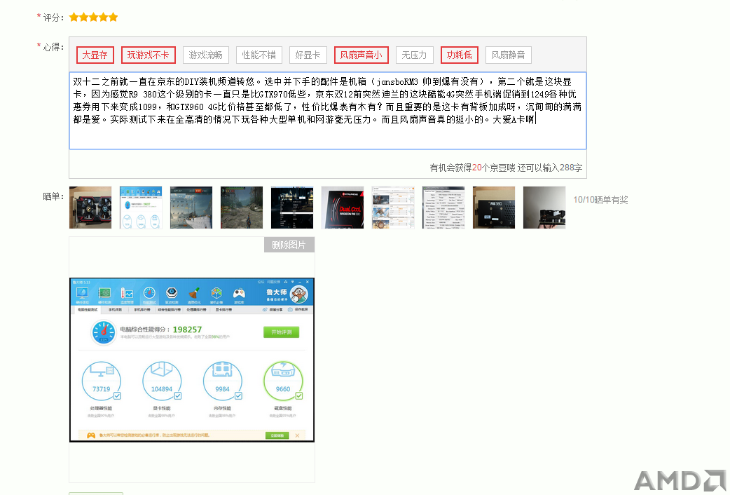Set rating to four stars
The image size is (730, 495).
click(x=103, y=18)
